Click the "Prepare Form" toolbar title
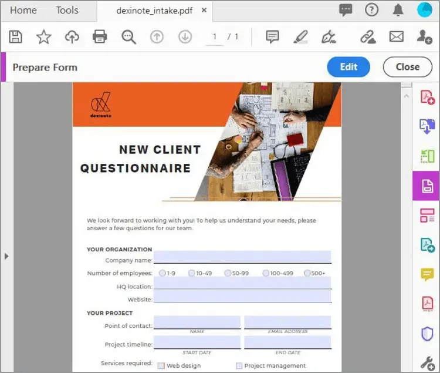The height and width of the screenshot is (373, 440). [x=45, y=68]
